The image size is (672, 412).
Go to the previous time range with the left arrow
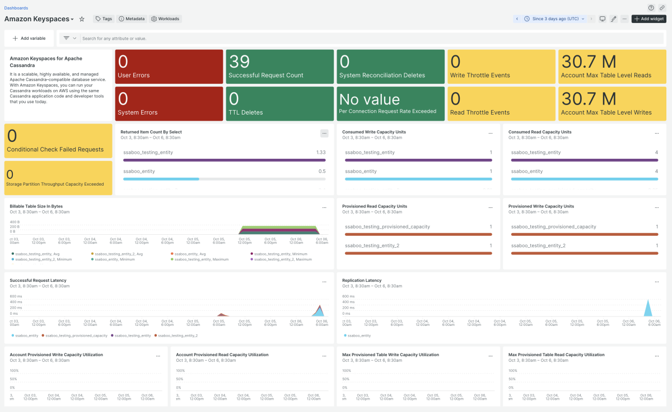(x=517, y=19)
